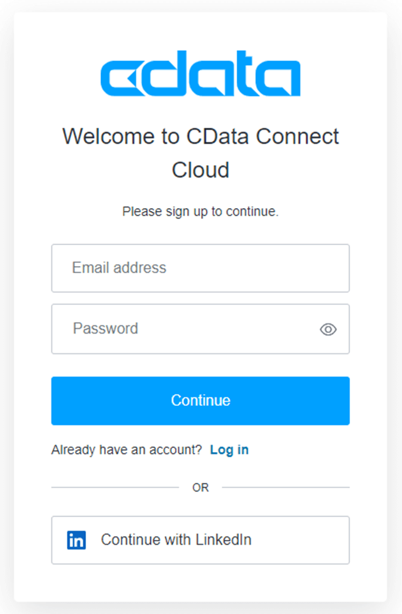This screenshot has height=614, width=402.
Task: Click the OR divider label
Action: click(x=201, y=488)
